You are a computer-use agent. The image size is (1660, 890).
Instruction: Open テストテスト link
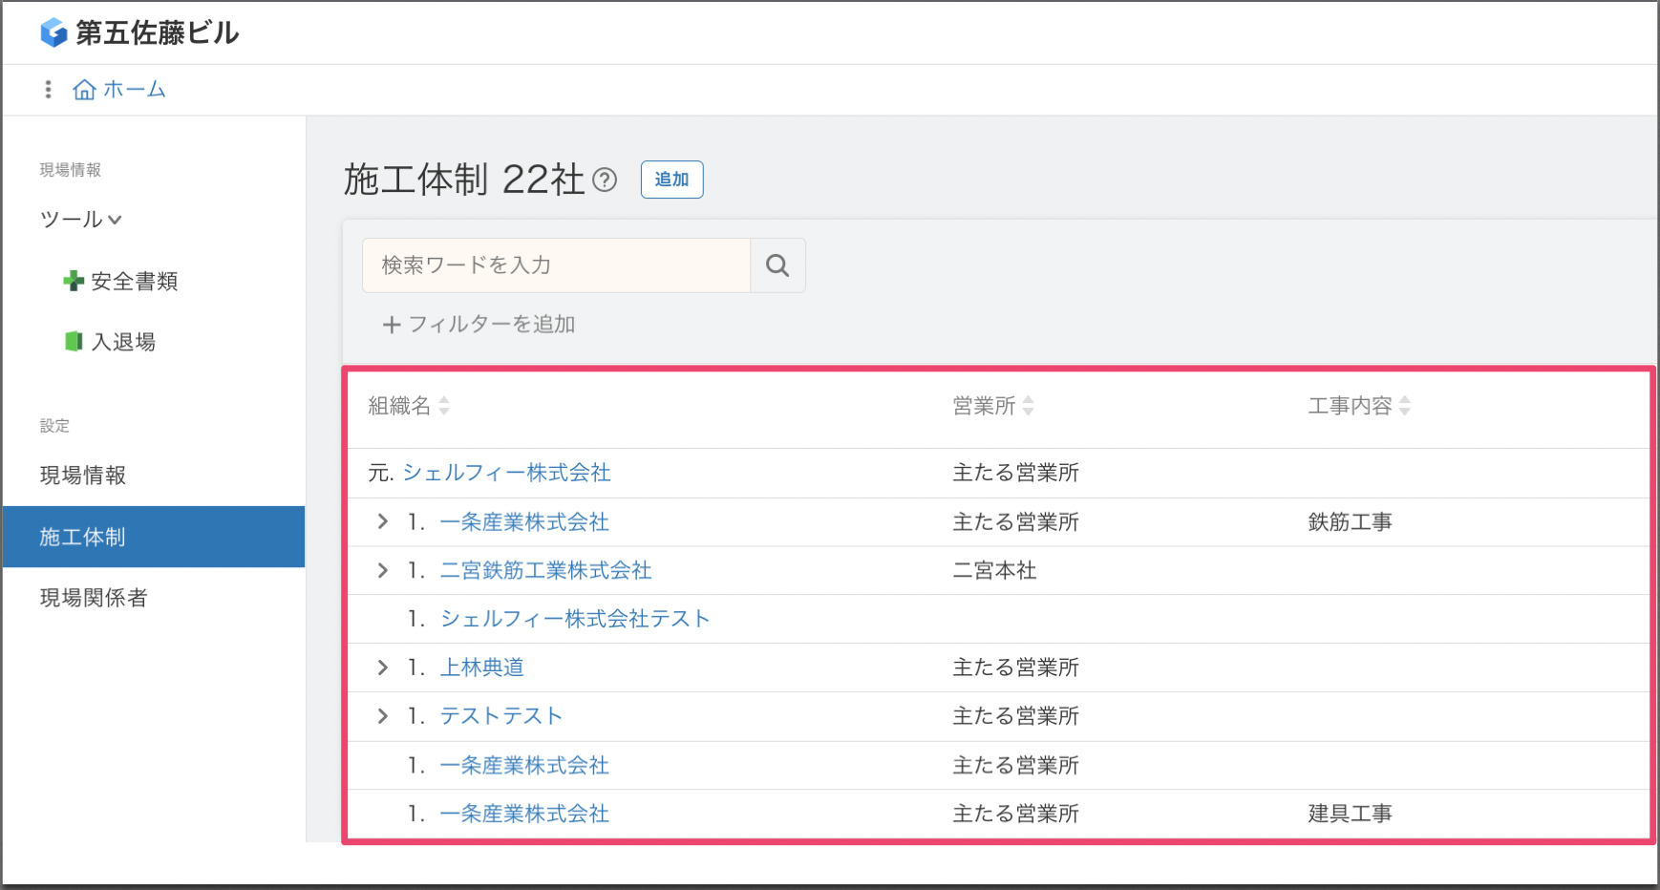(501, 716)
